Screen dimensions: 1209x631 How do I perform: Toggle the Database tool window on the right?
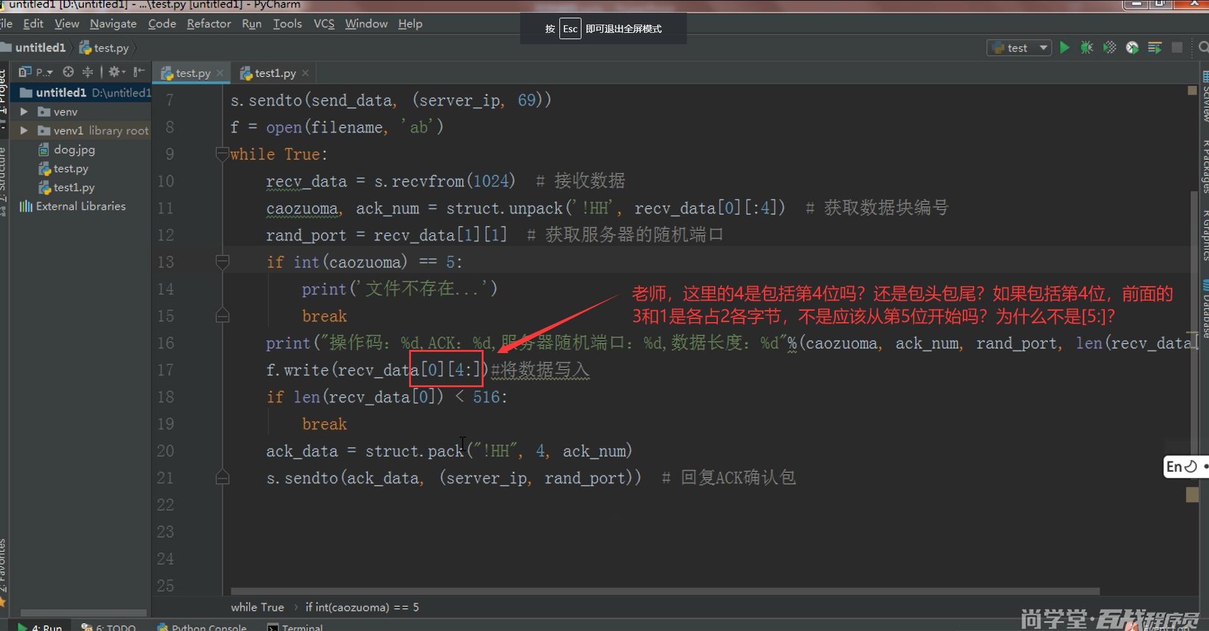[x=1205, y=309]
